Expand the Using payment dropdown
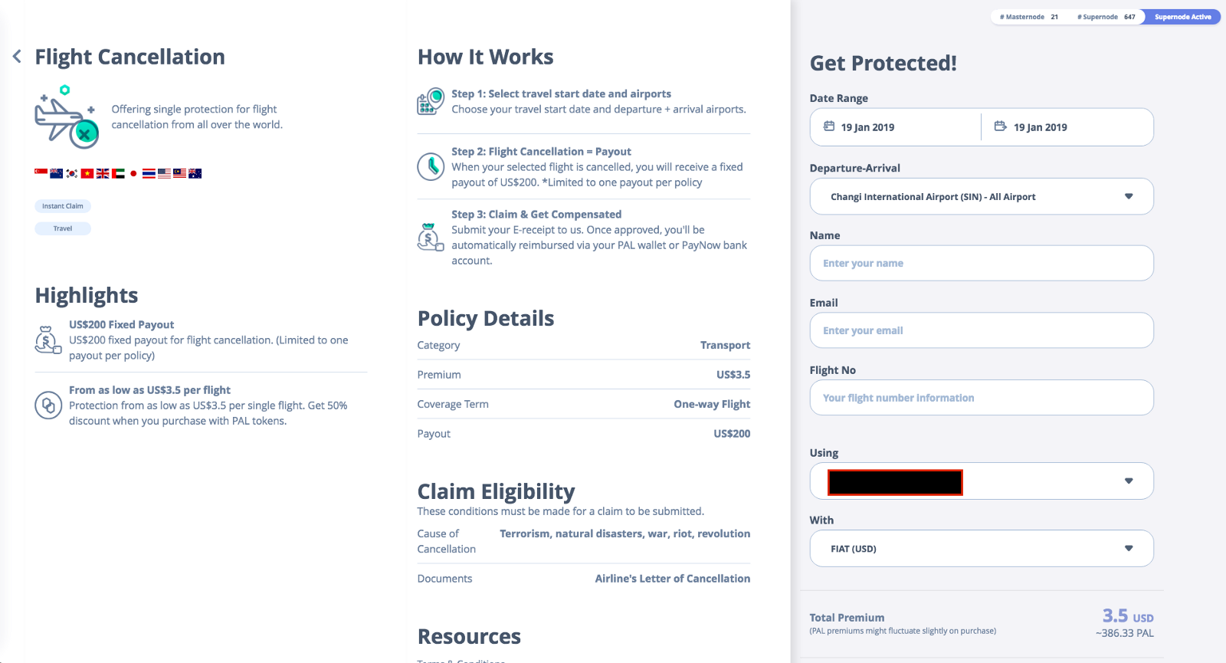The width and height of the screenshot is (1226, 663). 1128,481
